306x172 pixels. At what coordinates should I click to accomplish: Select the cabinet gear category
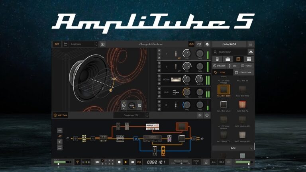pos(238,59)
